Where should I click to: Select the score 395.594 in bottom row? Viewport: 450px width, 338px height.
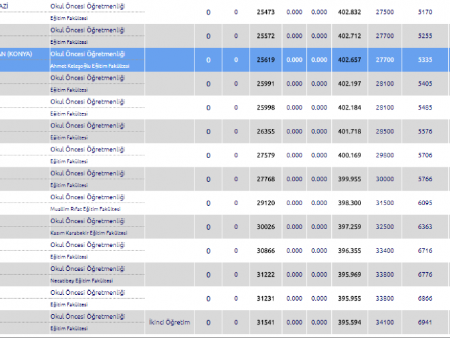(x=348, y=323)
